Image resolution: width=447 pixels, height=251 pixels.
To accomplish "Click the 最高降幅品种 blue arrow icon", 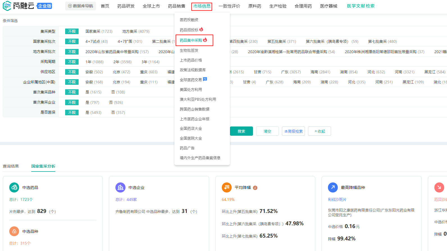I will (x=333, y=187).
